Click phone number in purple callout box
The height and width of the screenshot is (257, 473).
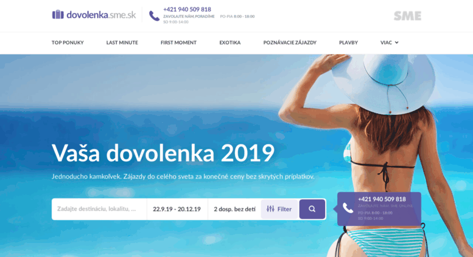click(x=382, y=199)
